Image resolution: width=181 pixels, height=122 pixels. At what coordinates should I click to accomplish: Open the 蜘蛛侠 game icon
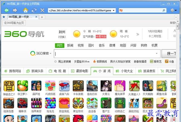(x=23, y=103)
